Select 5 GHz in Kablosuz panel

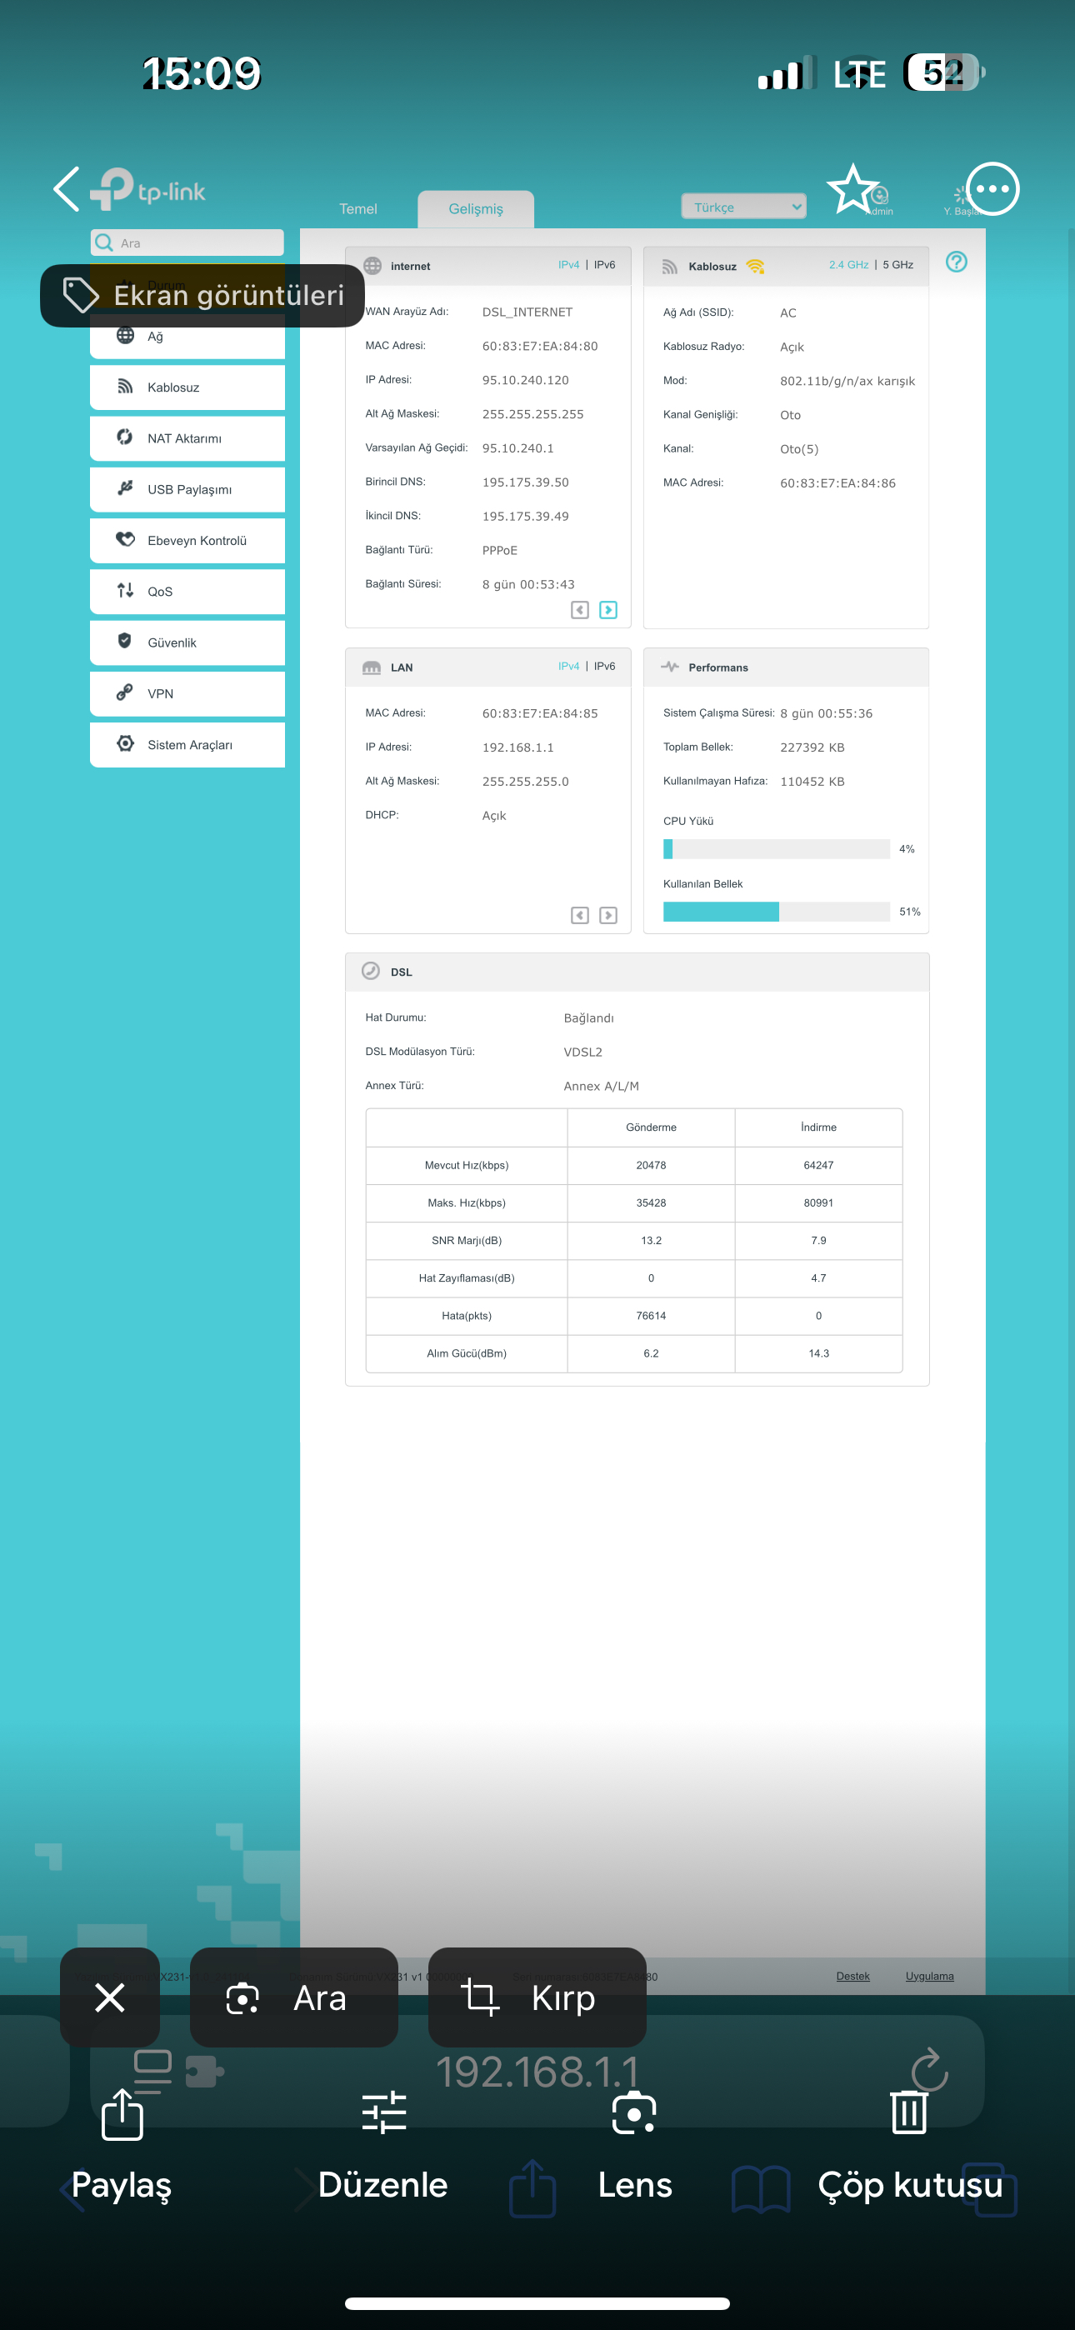tap(897, 265)
